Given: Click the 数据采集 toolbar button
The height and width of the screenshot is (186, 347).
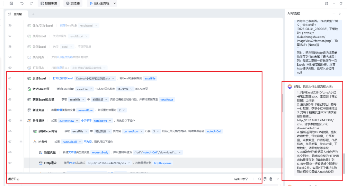Looking at the screenshot, I should (49, 4).
